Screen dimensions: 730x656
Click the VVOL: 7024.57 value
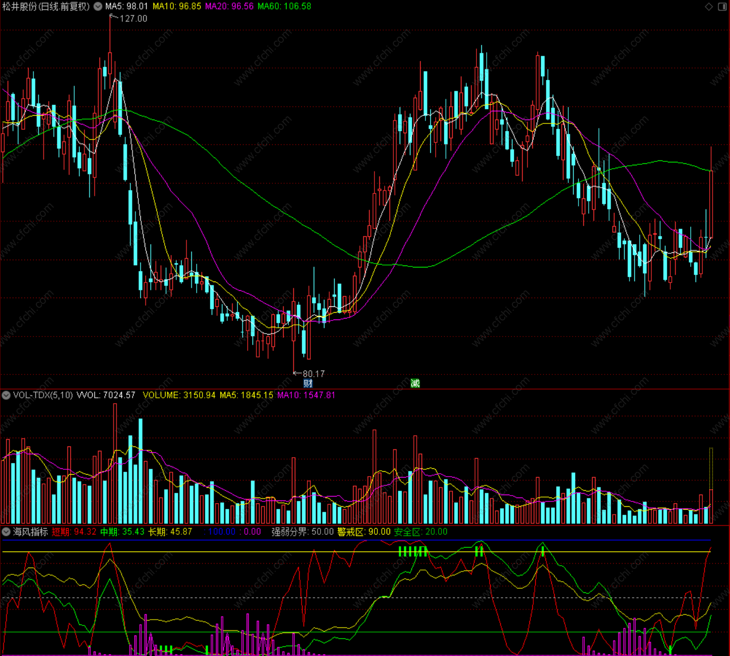pyautogui.click(x=106, y=395)
